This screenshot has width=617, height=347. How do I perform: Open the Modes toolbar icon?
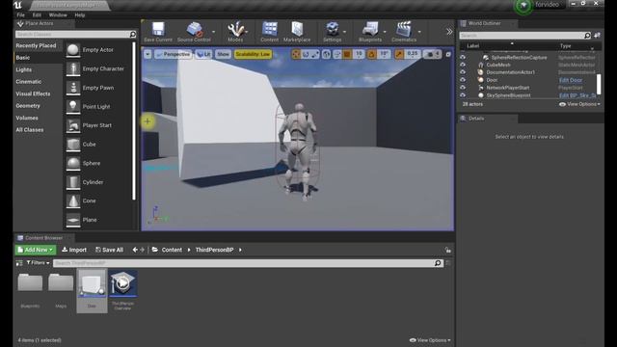[x=235, y=32]
